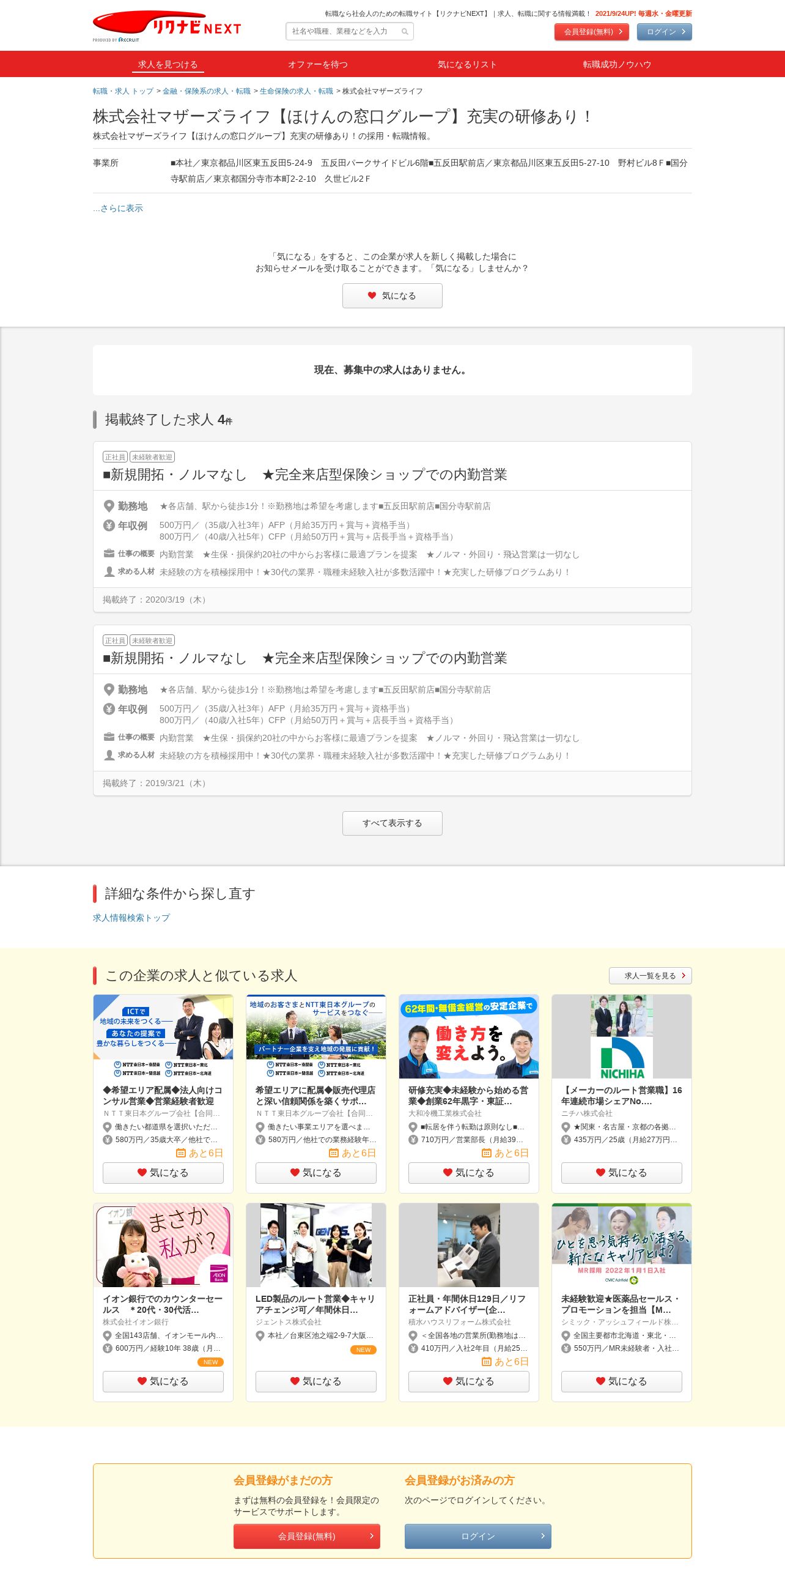
Task: Click the search magnifier icon
Action: pyautogui.click(x=405, y=32)
